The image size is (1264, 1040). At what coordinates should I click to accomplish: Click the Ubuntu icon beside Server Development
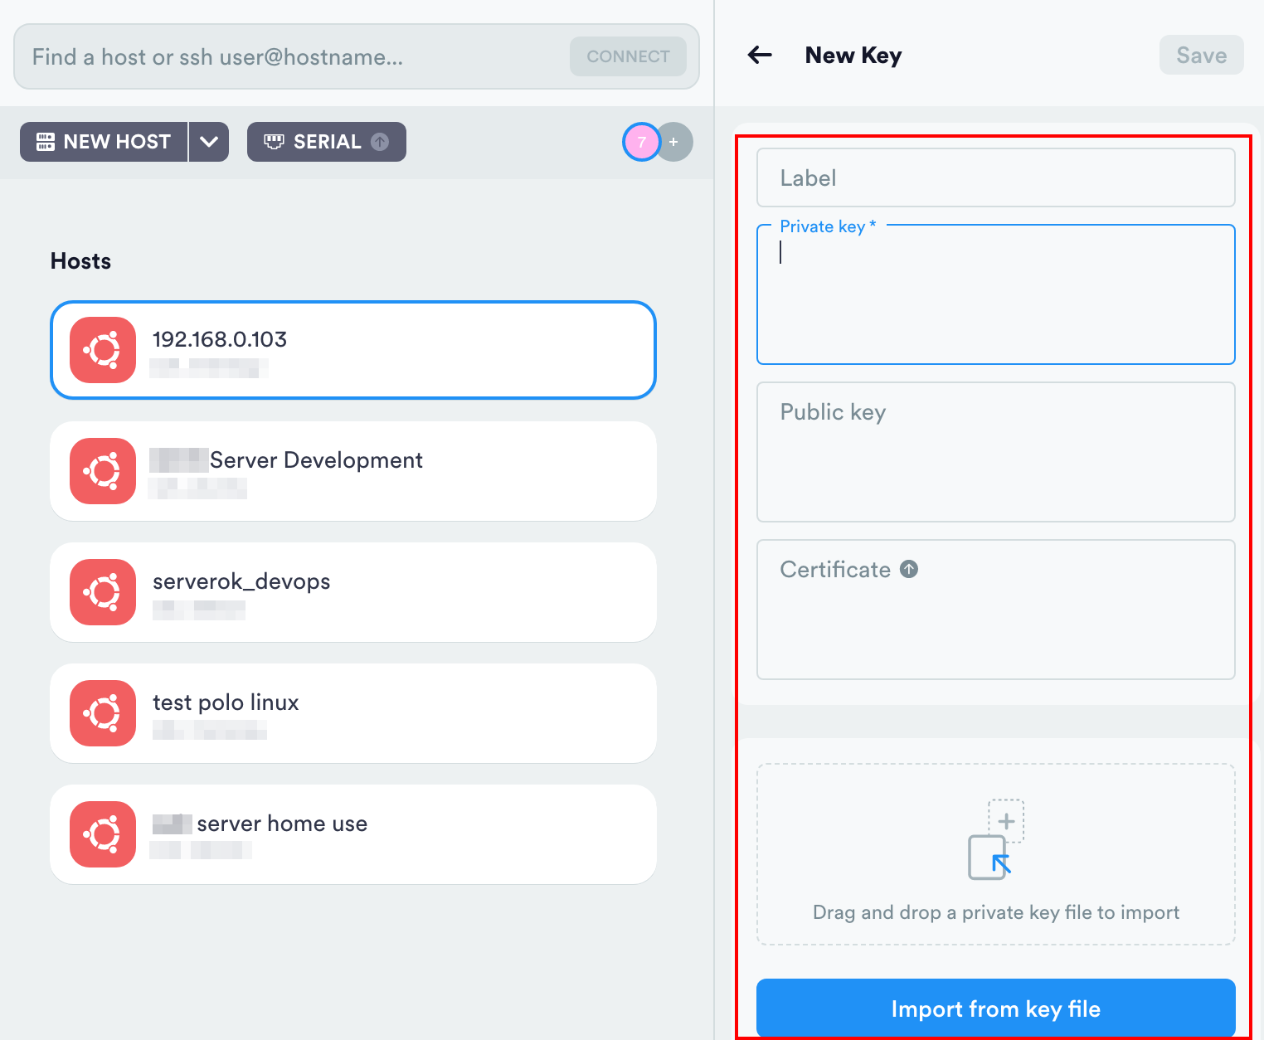(102, 471)
